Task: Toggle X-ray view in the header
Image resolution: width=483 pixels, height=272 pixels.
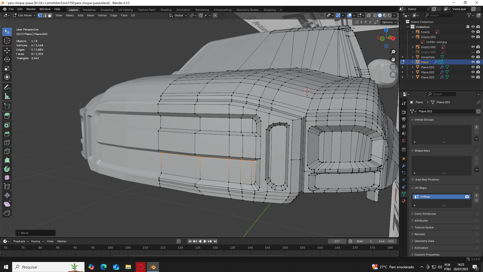Action: tap(369, 15)
